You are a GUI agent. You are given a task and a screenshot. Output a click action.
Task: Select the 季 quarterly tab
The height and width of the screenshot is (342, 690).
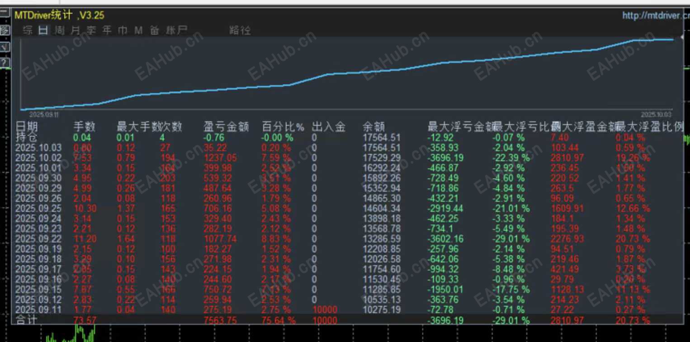click(x=91, y=30)
